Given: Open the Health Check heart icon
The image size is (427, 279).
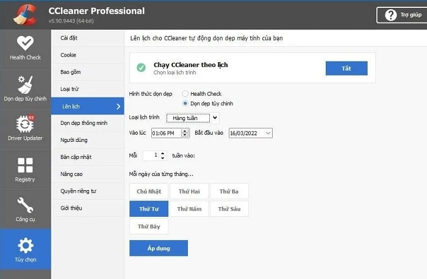Looking at the screenshot, I should [x=26, y=43].
